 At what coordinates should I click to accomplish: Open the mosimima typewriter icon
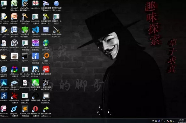(x=14, y=57)
